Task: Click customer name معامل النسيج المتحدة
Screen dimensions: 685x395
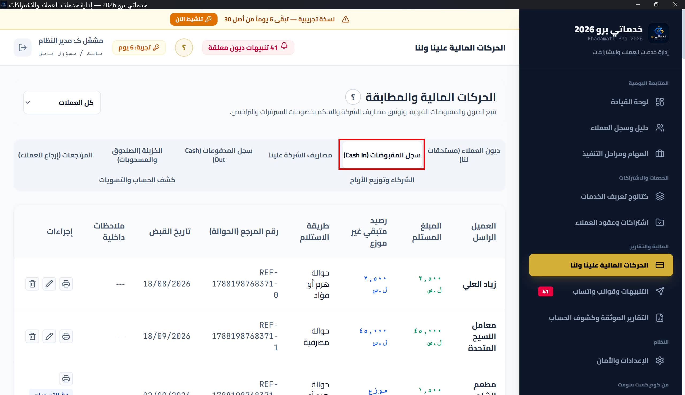Action: 482,336
